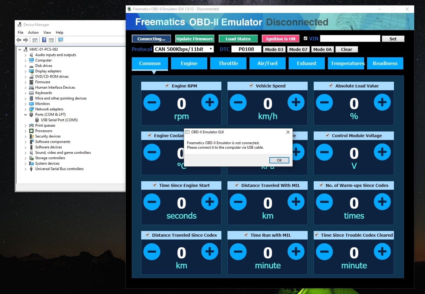The height and width of the screenshot is (294, 425).
Task: Switch to the Engine tab
Action: tap(189, 63)
